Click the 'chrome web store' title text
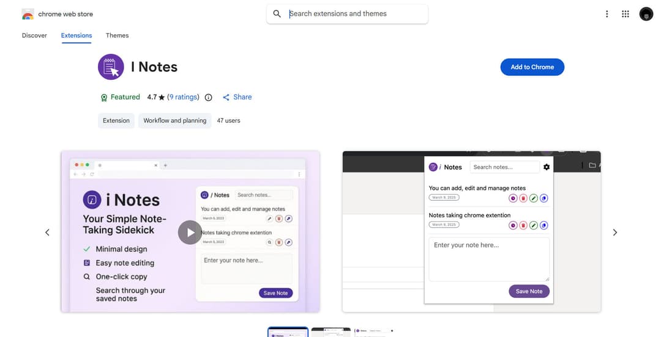Viewport: 661px width, 337px height. [x=65, y=14]
